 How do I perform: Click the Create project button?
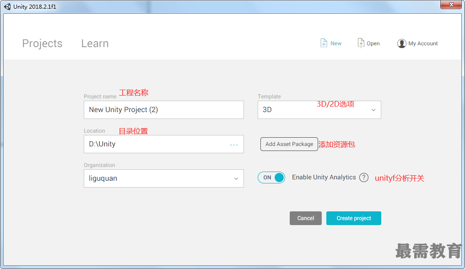(x=353, y=218)
